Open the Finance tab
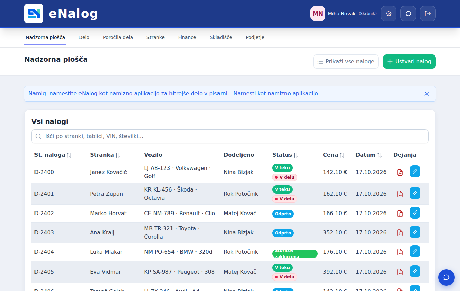The image size is (460, 291). (187, 37)
